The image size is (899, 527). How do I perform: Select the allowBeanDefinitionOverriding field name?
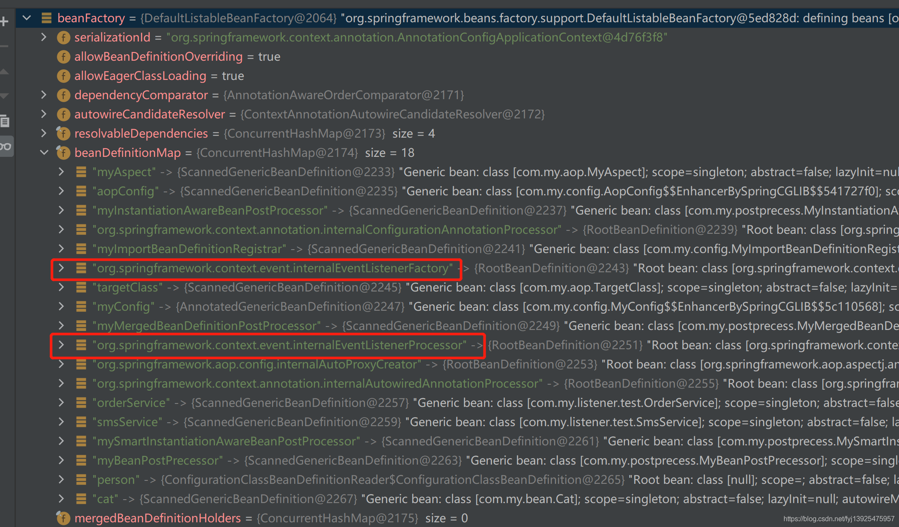coord(158,57)
